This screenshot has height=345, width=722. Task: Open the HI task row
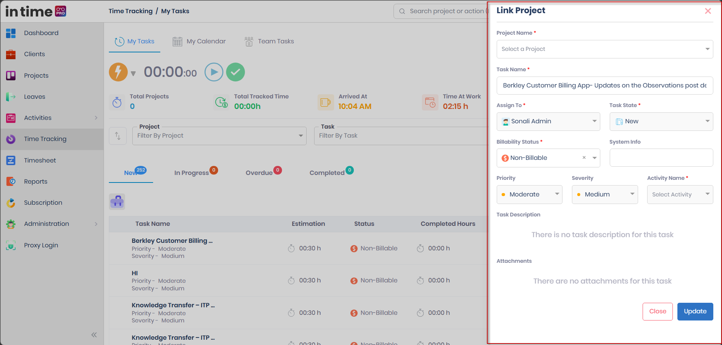pos(298,281)
